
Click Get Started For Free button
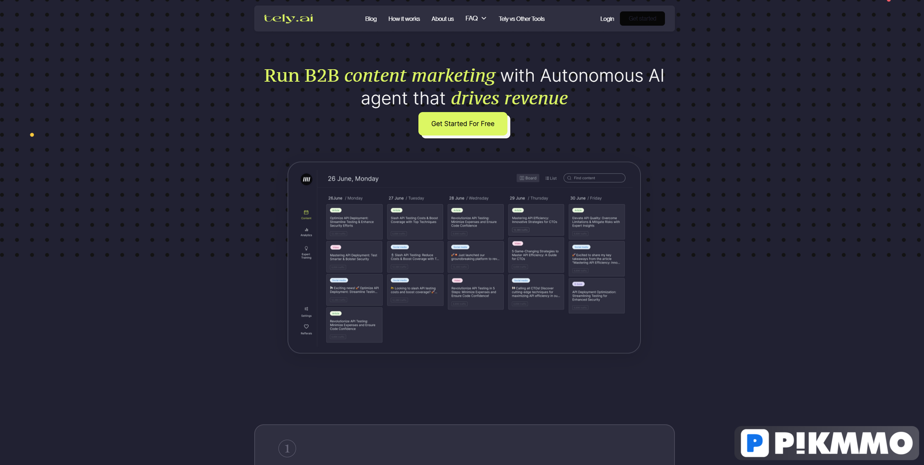click(x=462, y=124)
